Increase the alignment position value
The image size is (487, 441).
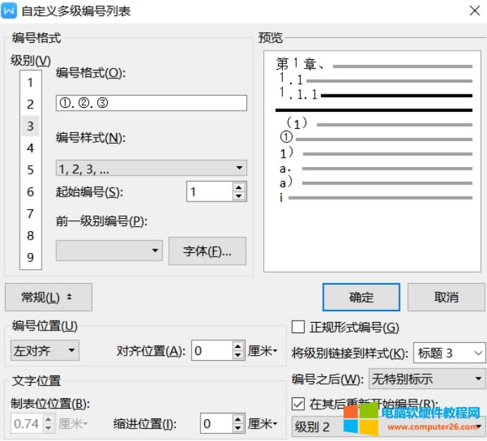click(239, 346)
